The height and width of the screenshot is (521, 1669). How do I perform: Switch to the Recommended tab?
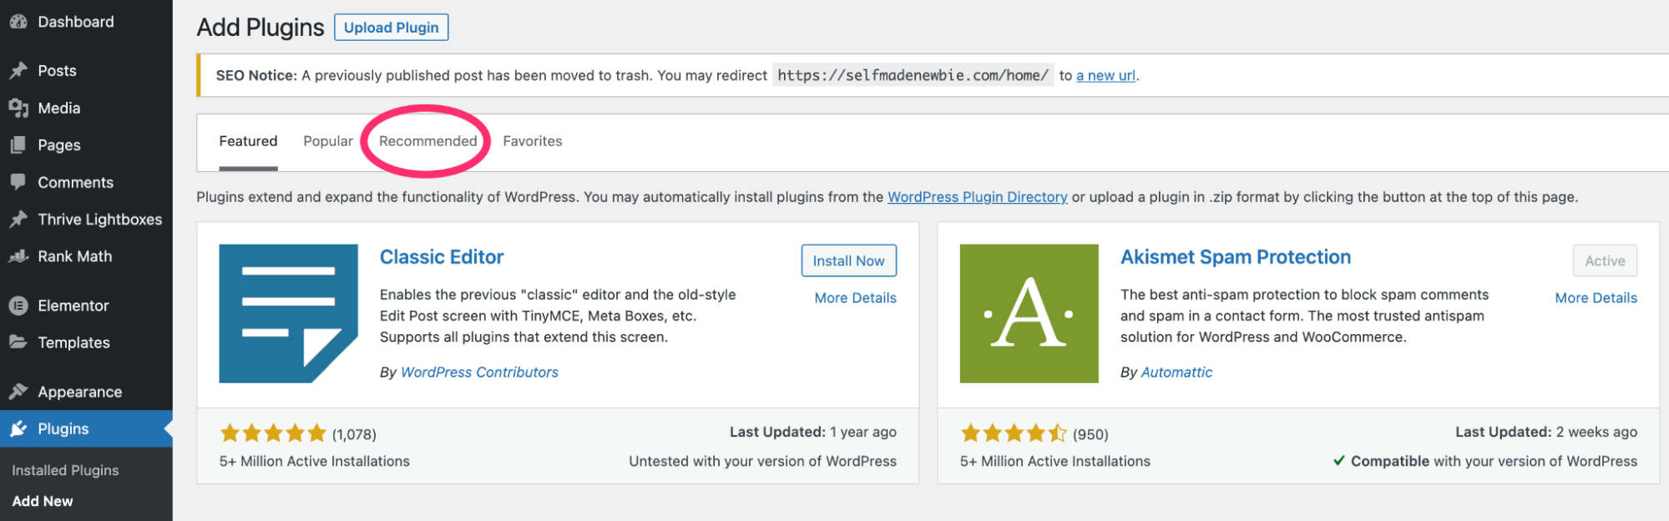427,141
